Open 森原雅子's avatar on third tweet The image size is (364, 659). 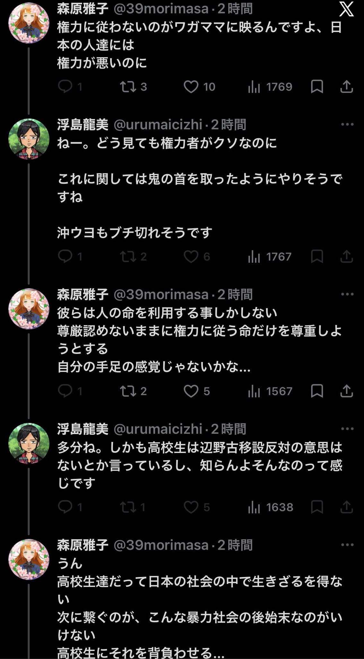[29, 309]
